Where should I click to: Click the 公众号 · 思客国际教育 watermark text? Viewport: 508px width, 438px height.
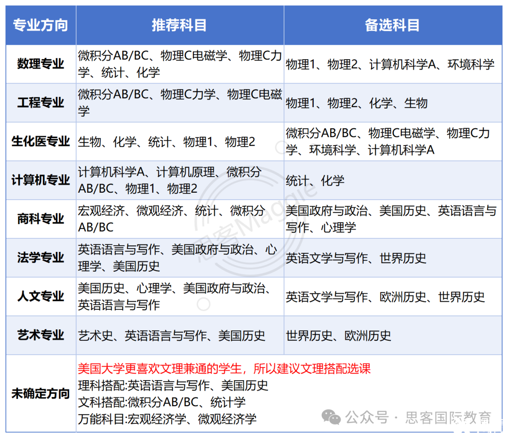(419, 417)
